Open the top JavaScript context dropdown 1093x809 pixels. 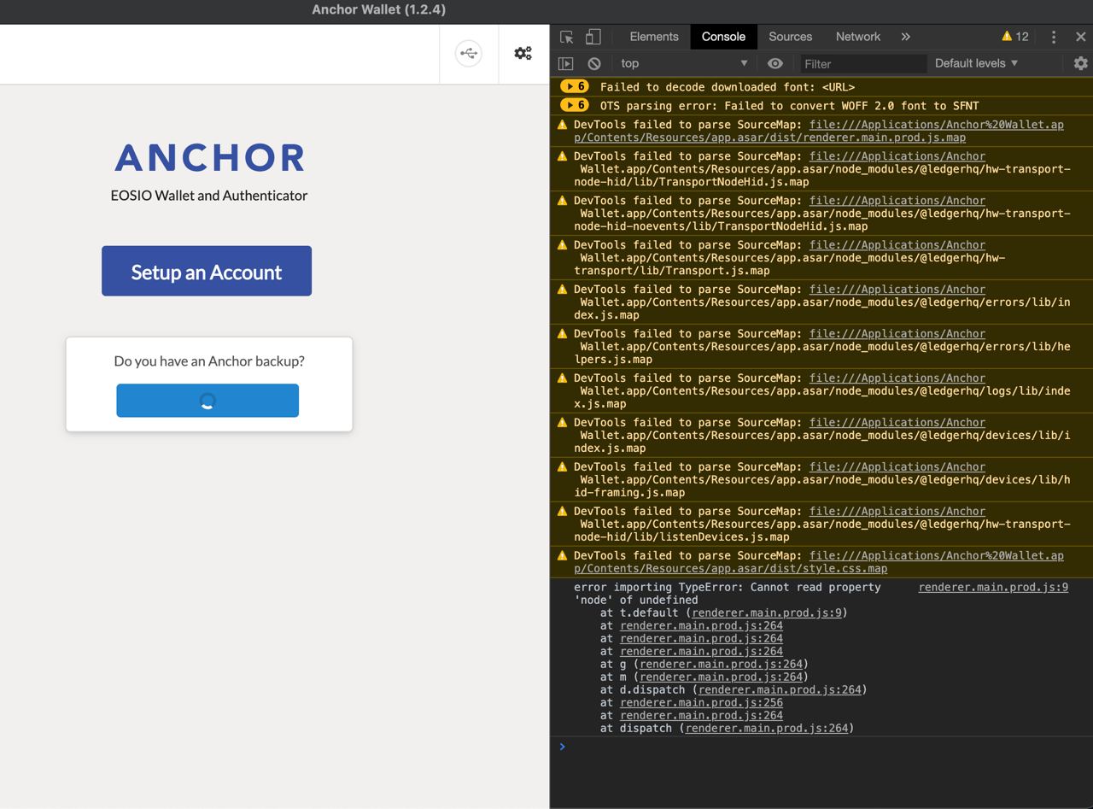point(684,63)
